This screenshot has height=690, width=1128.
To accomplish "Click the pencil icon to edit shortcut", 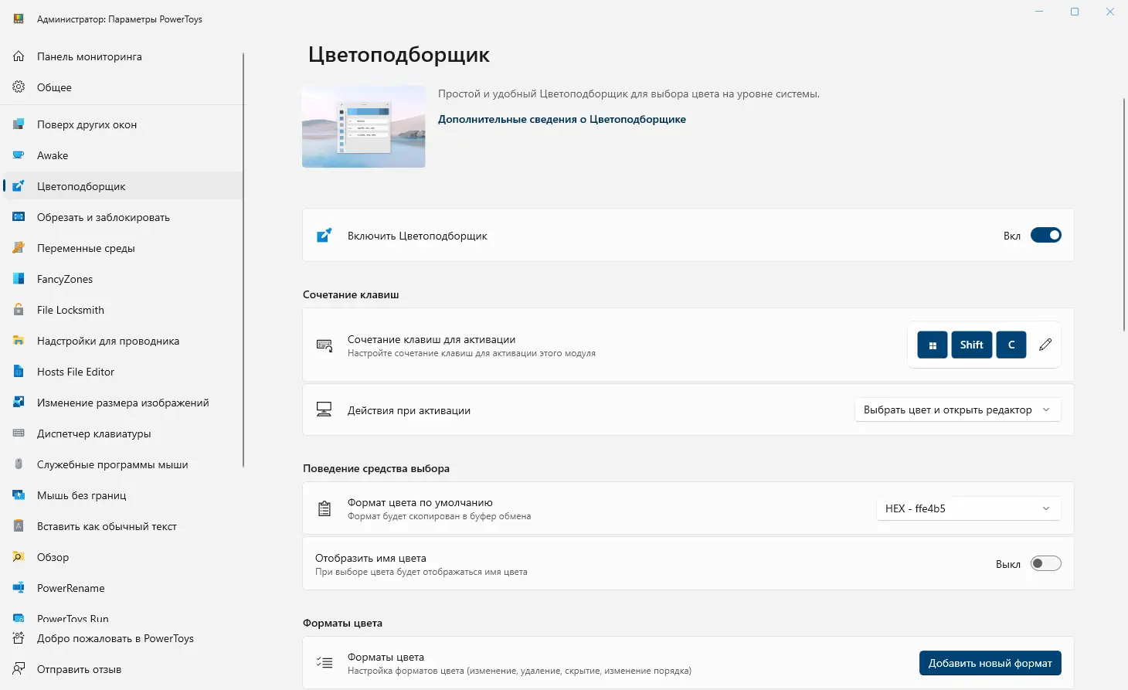I will coord(1045,345).
